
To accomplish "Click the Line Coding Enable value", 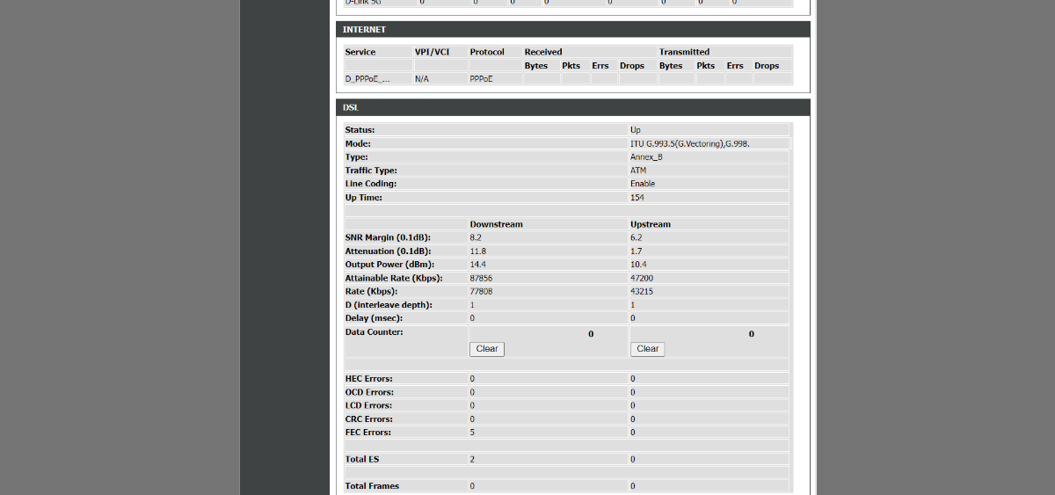I will pyautogui.click(x=643, y=184).
